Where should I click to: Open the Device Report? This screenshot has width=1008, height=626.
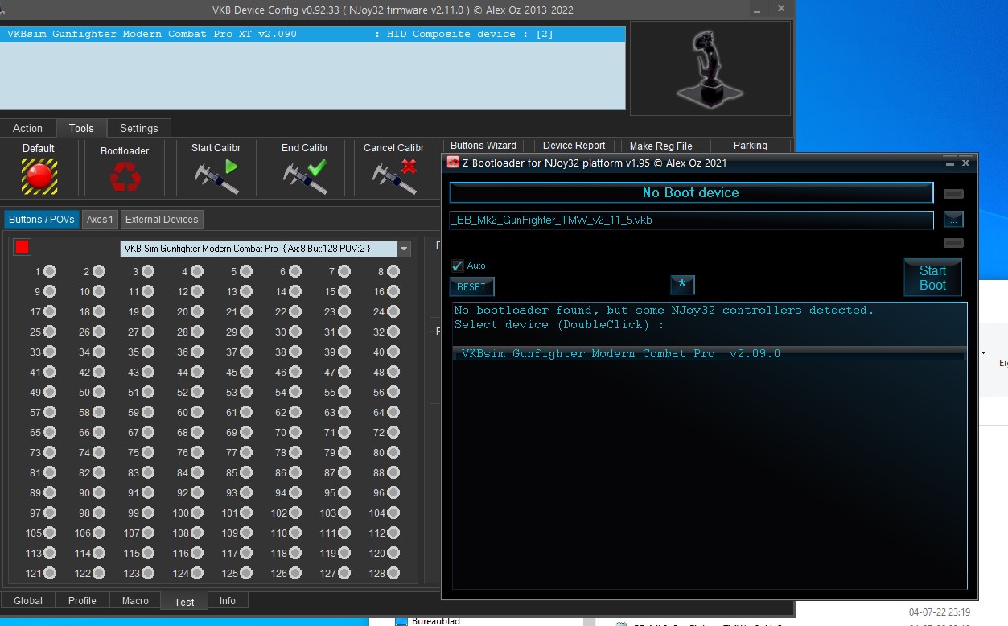(x=574, y=146)
